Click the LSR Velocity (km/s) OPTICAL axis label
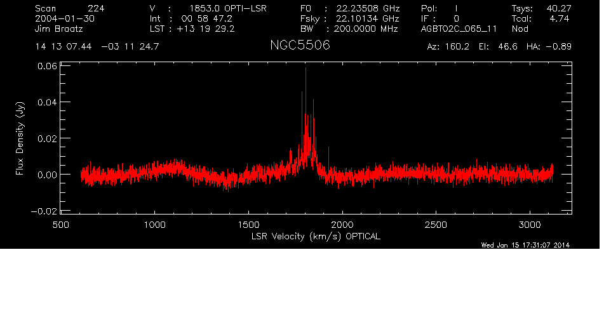611x311 pixels. click(x=316, y=236)
